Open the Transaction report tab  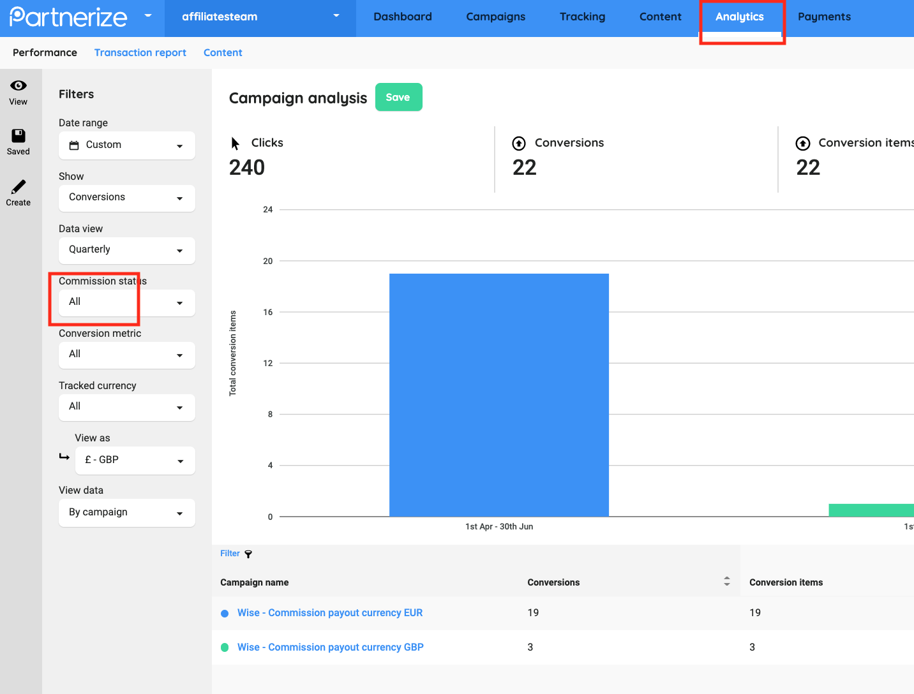pyautogui.click(x=140, y=53)
